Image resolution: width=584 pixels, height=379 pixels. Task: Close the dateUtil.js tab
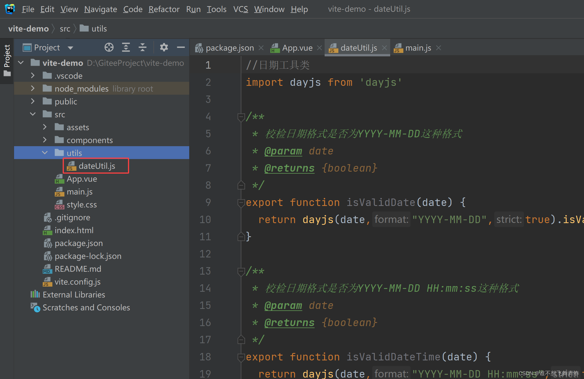(384, 48)
